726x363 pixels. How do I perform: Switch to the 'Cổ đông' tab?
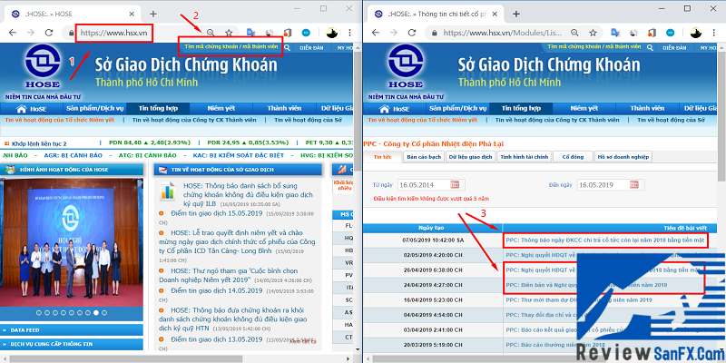pyautogui.click(x=574, y=157)
